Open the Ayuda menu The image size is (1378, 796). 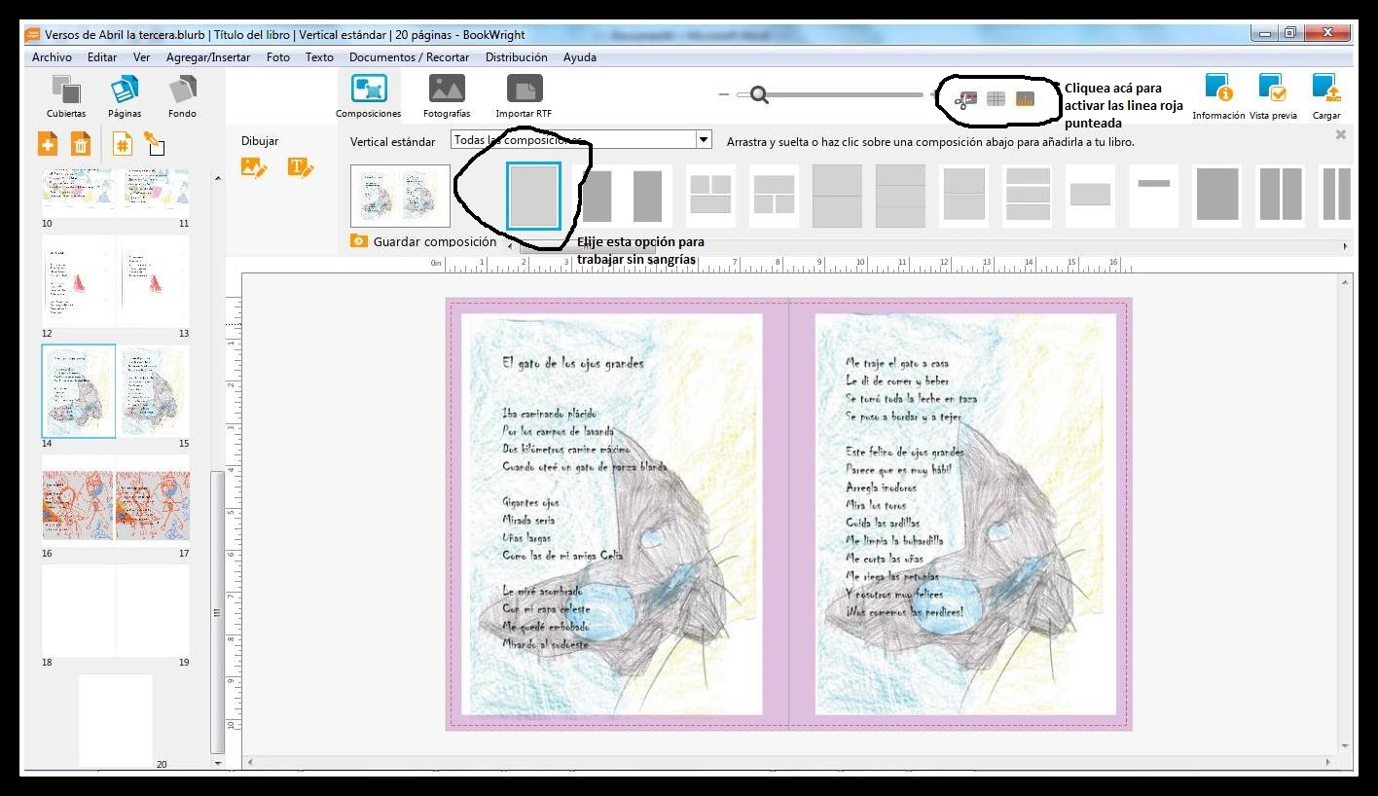[580, 57]
